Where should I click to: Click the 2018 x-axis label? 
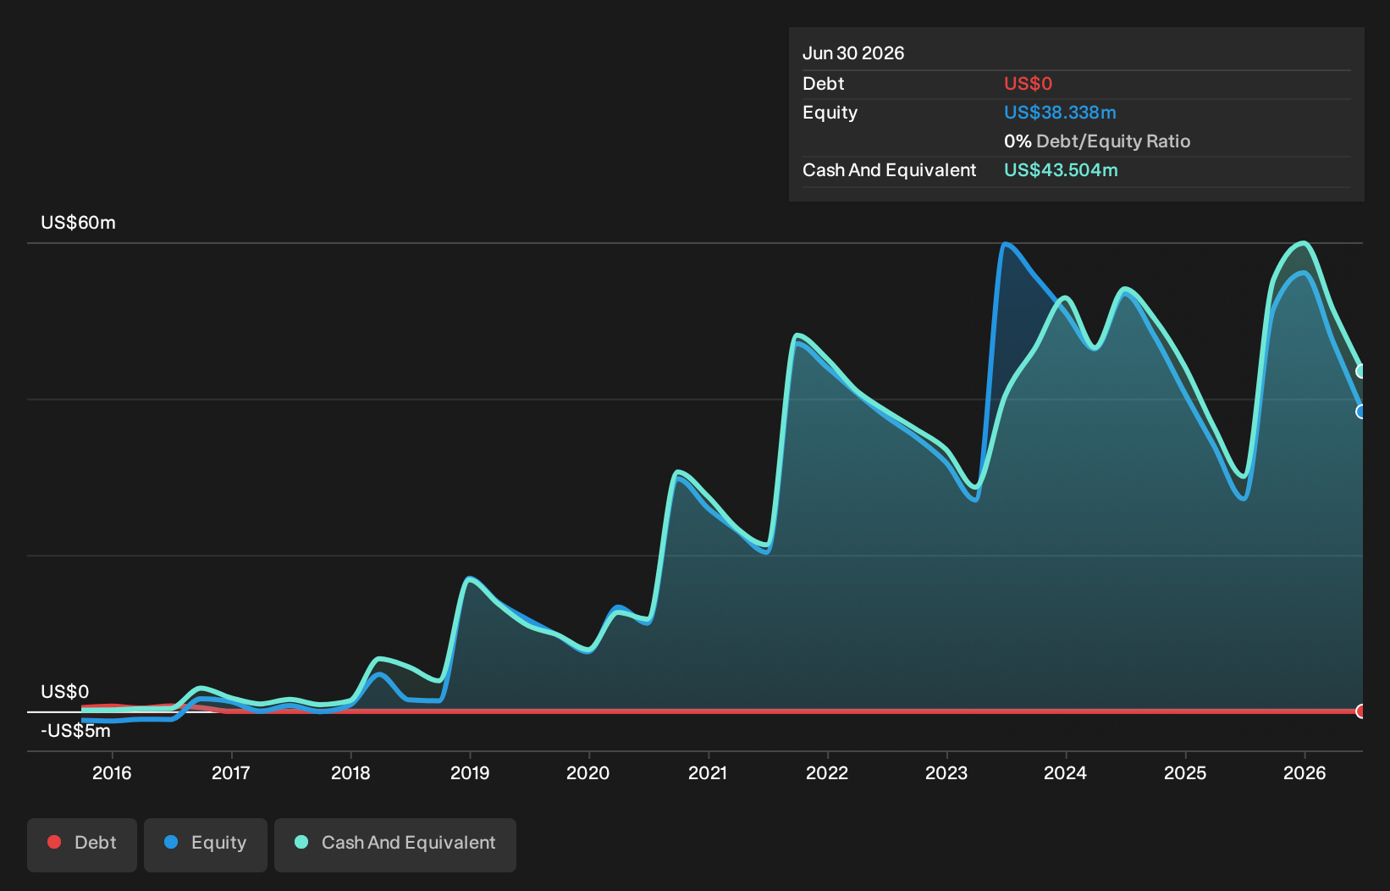[x=350, y=772]
